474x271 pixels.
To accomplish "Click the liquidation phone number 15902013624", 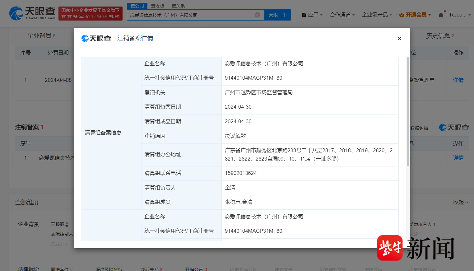I will pos(241,173).
